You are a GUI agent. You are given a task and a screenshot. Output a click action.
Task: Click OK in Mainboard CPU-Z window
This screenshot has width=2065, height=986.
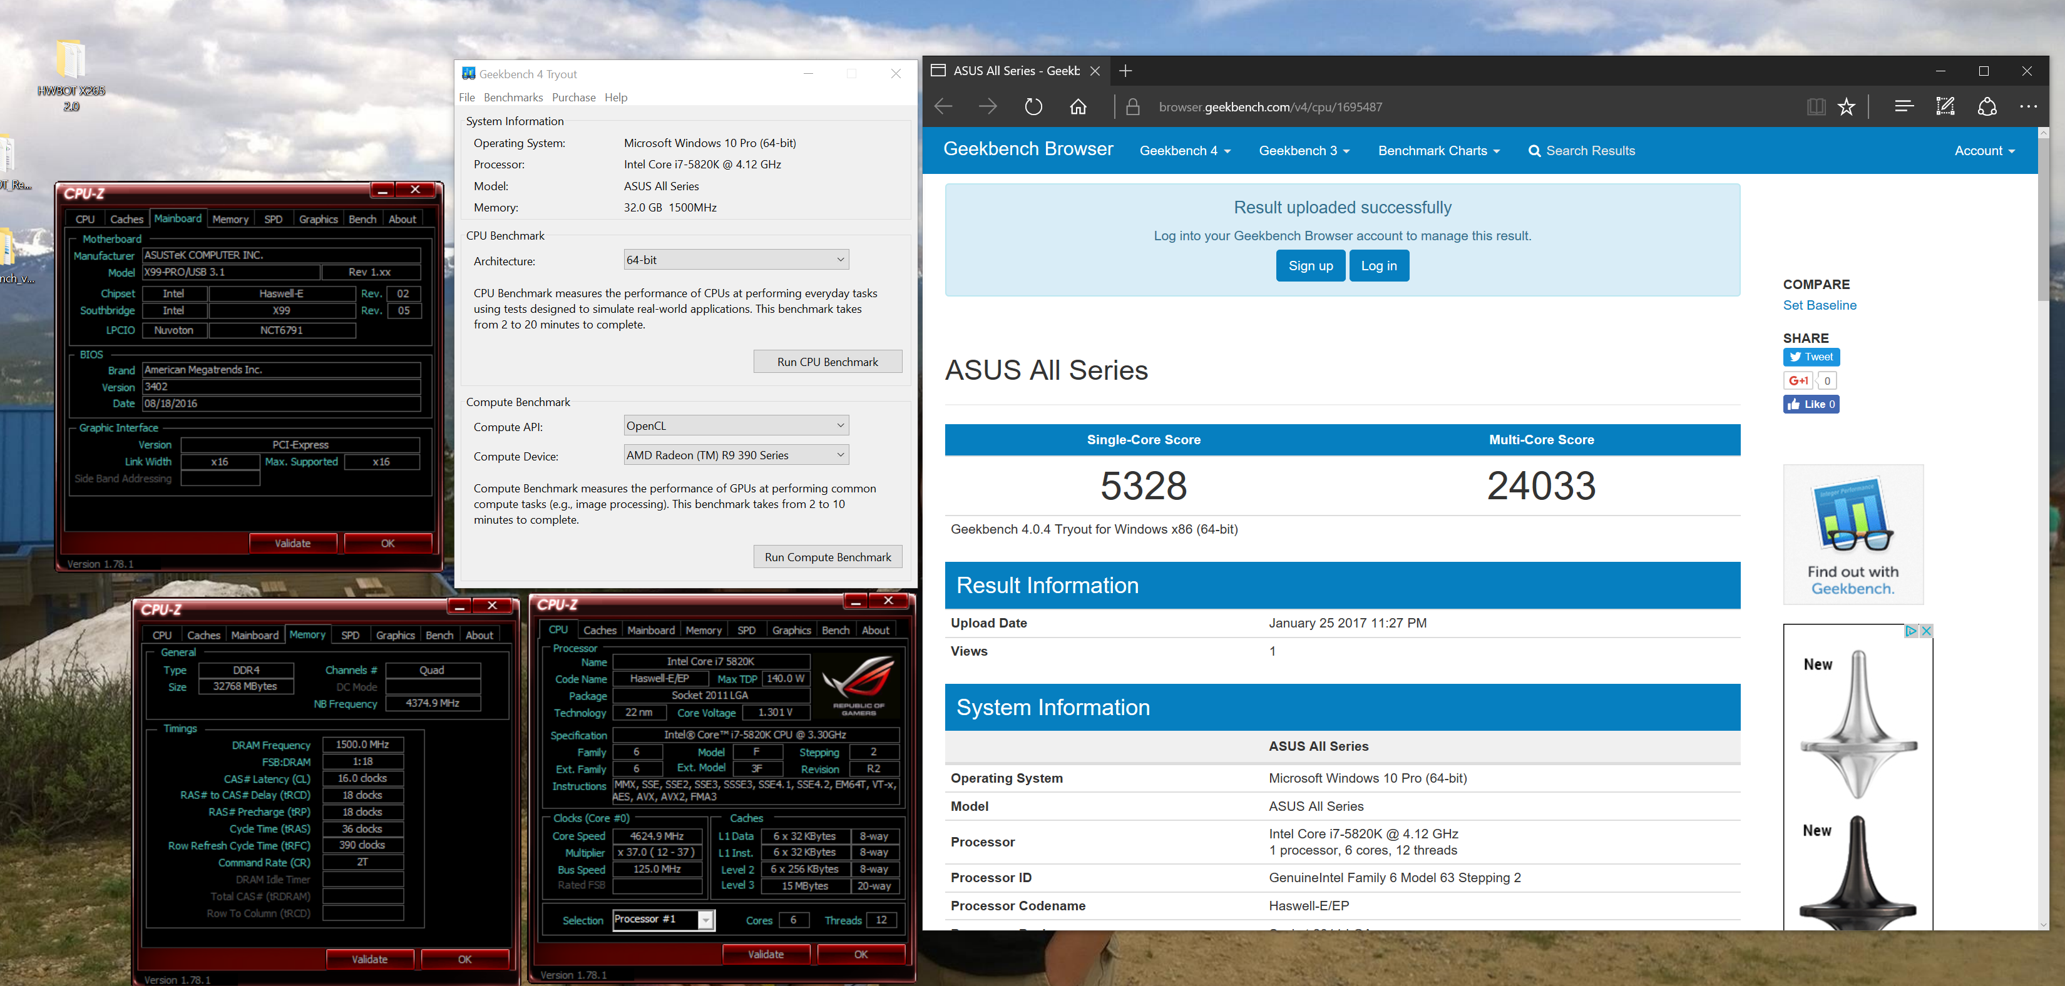(x=388, y=543)
